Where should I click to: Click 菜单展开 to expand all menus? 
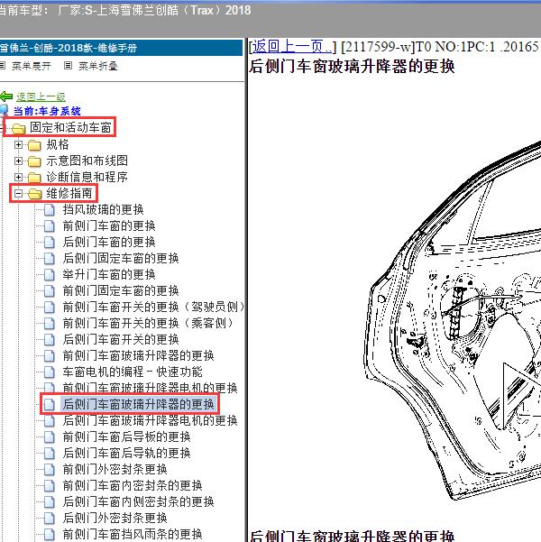coord(32,66)
